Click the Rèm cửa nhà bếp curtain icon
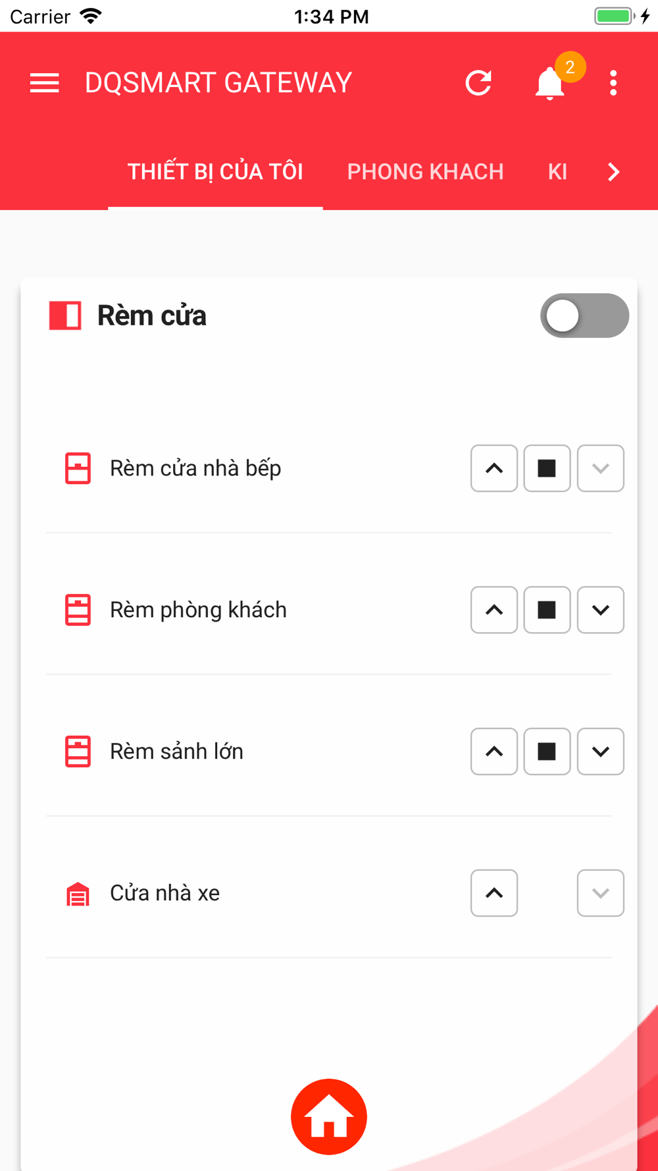 click(x=78, y=468)
